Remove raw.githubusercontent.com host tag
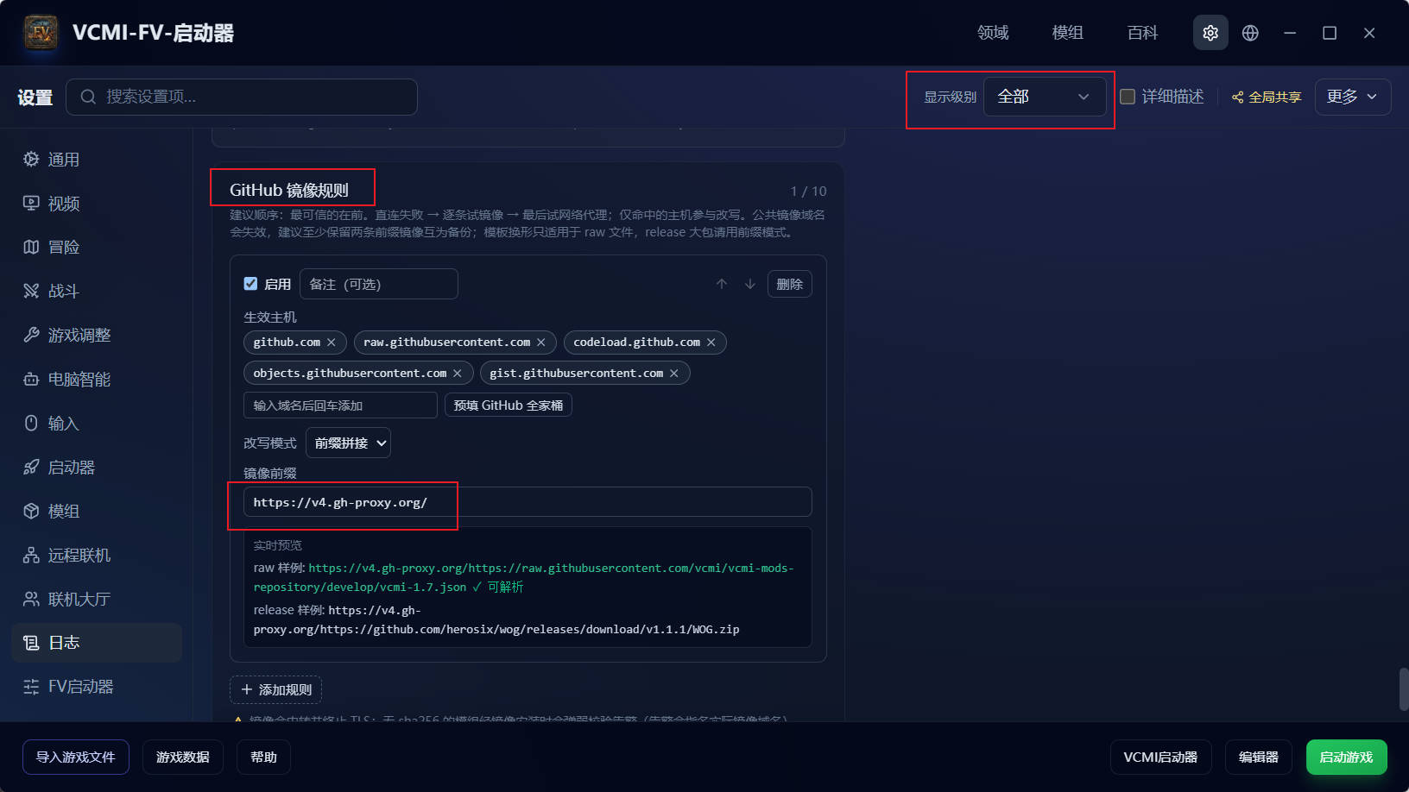Screen dimensions: 1409x792 [541, 343]
